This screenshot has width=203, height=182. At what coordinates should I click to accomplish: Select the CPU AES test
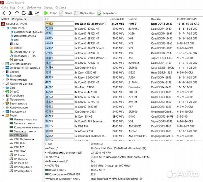(x=19, y=147)
